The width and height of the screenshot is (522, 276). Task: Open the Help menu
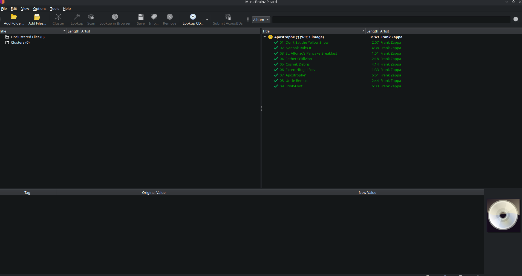pyautogui.click(x=67, y=8)
